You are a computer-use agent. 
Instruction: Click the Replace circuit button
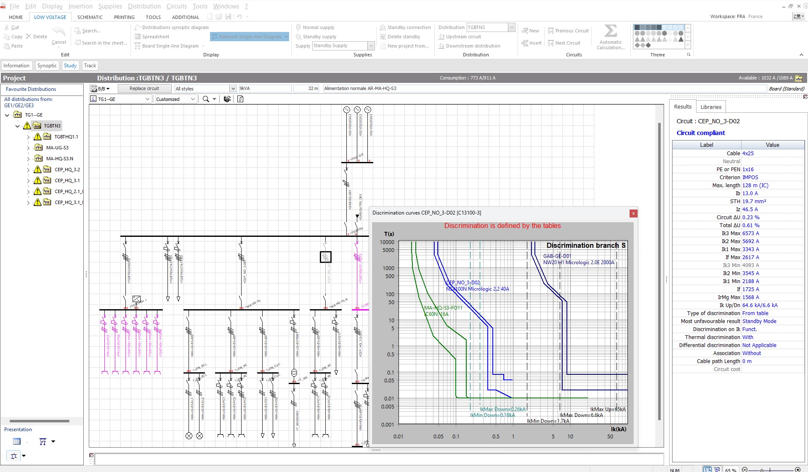(x=144, y=88)
